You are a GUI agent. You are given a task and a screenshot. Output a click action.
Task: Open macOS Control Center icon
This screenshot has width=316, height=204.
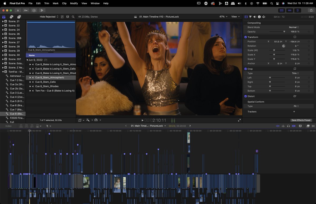pyautogui.click(x=277, y=3)
